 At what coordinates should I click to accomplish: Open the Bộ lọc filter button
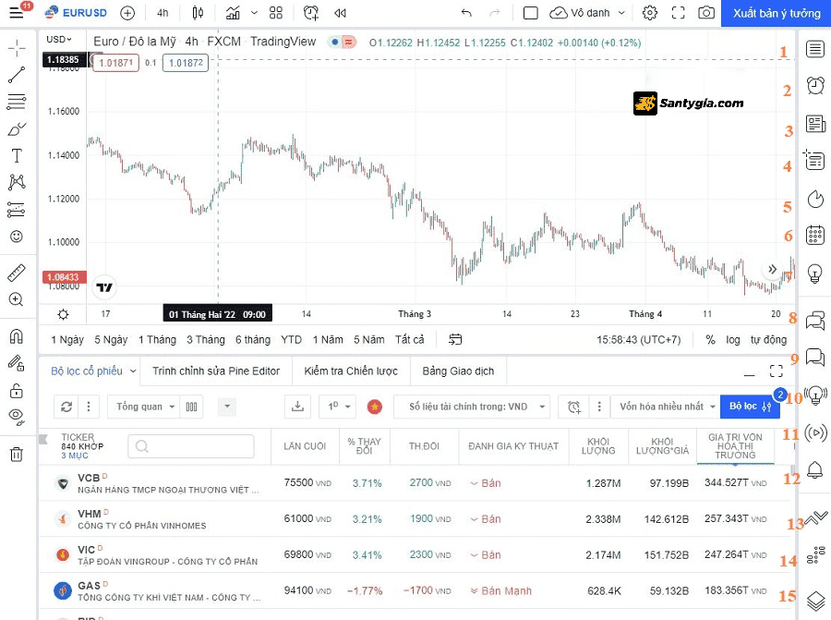click(x=750, y=407)
